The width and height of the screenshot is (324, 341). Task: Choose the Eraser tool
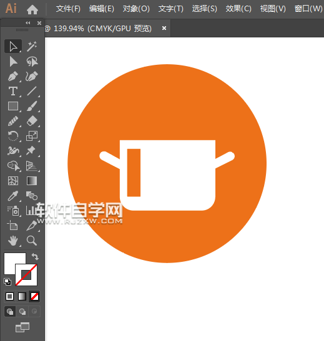point(32,121)
